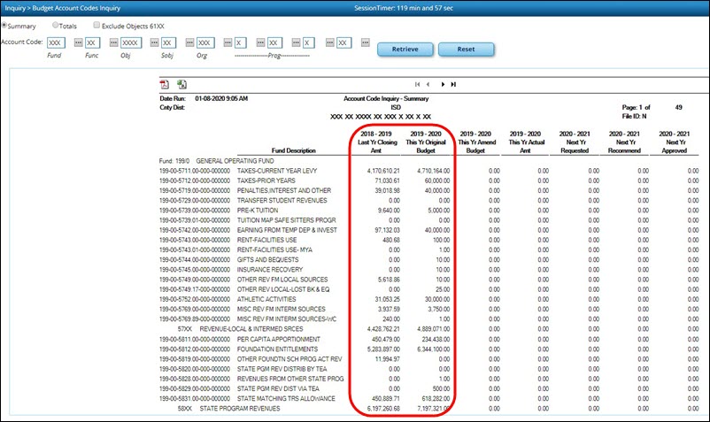Click account code 199-00-5812.00-000-000000

pos(195,349)
